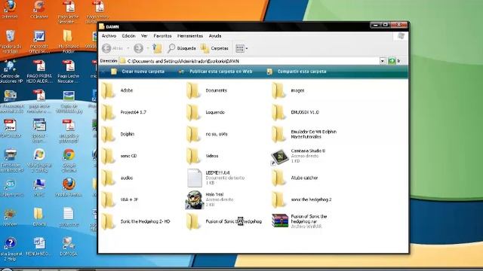Open My Shared Folder on desktop
The width and height of the screenshot is (483, 271).
point(69,41)
